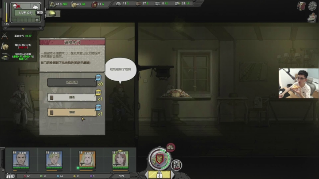
Task: Click the treasure chest daily income icon
Action: click(x=5, y=56)
